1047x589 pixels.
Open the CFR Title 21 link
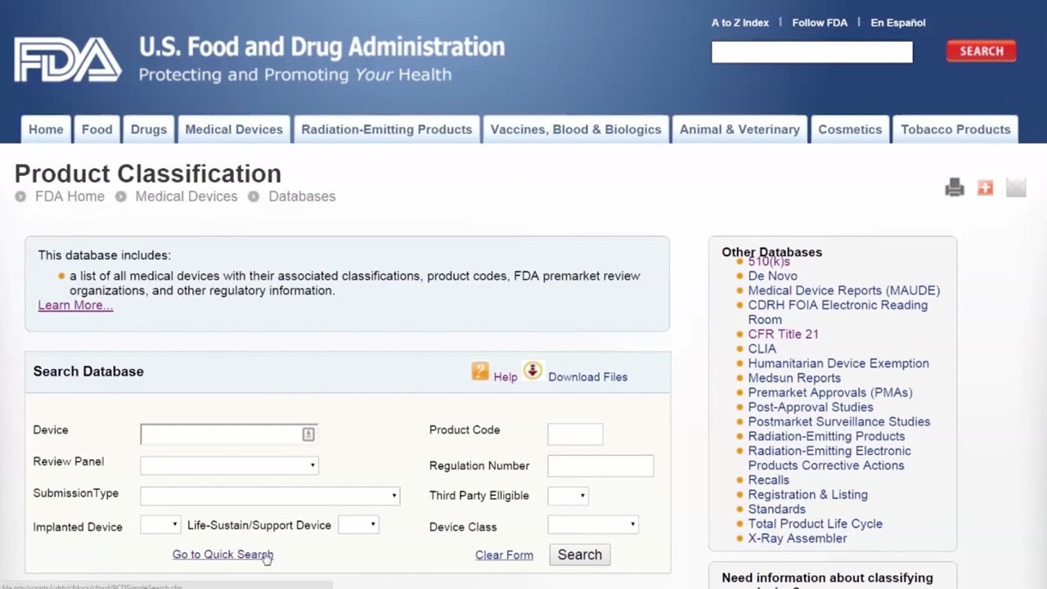tap(784, 335)
